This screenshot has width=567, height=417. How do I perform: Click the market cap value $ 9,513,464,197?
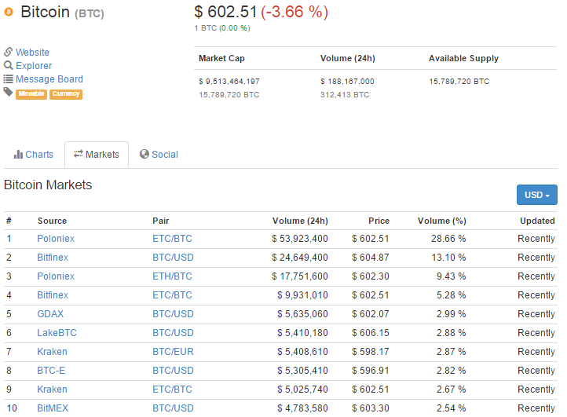point(229,82)
